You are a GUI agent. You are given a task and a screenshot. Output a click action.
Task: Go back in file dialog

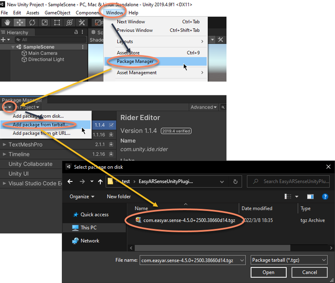coord(70,181)
